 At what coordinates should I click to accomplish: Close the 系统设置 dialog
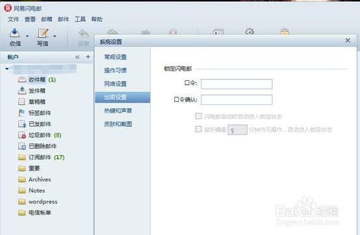pyautogui.click(x=348, y=41)
